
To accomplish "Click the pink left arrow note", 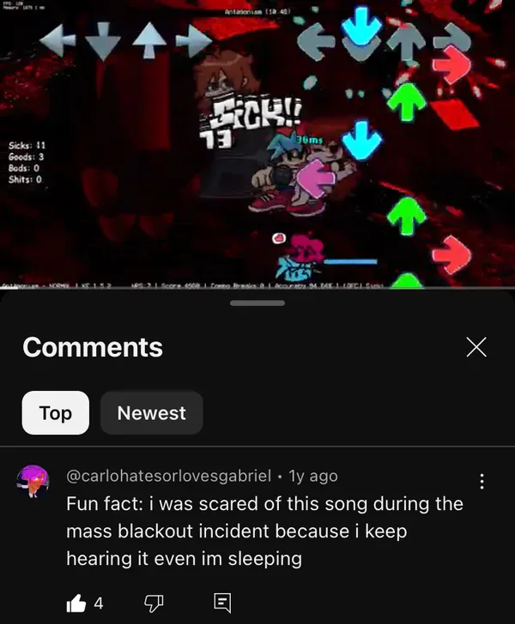I will point(317,178).
